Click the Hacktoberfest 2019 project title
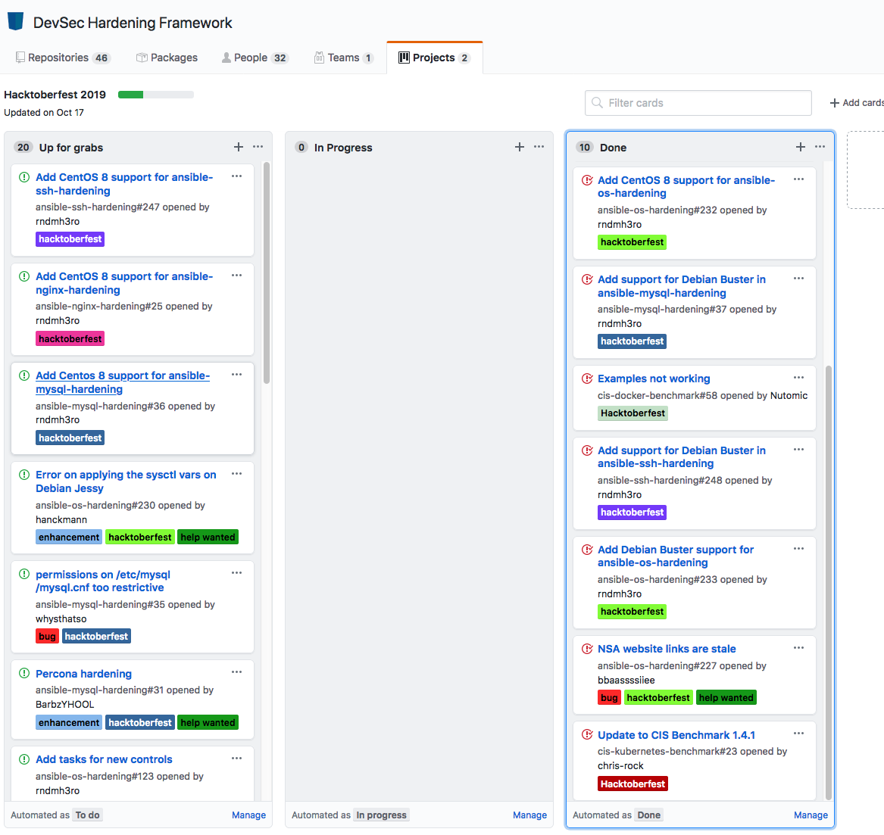The width and height of the screenshot is (884, 835). click(55, 95)
